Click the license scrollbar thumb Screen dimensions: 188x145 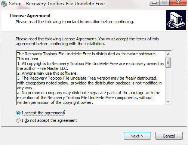click(168, 62)
